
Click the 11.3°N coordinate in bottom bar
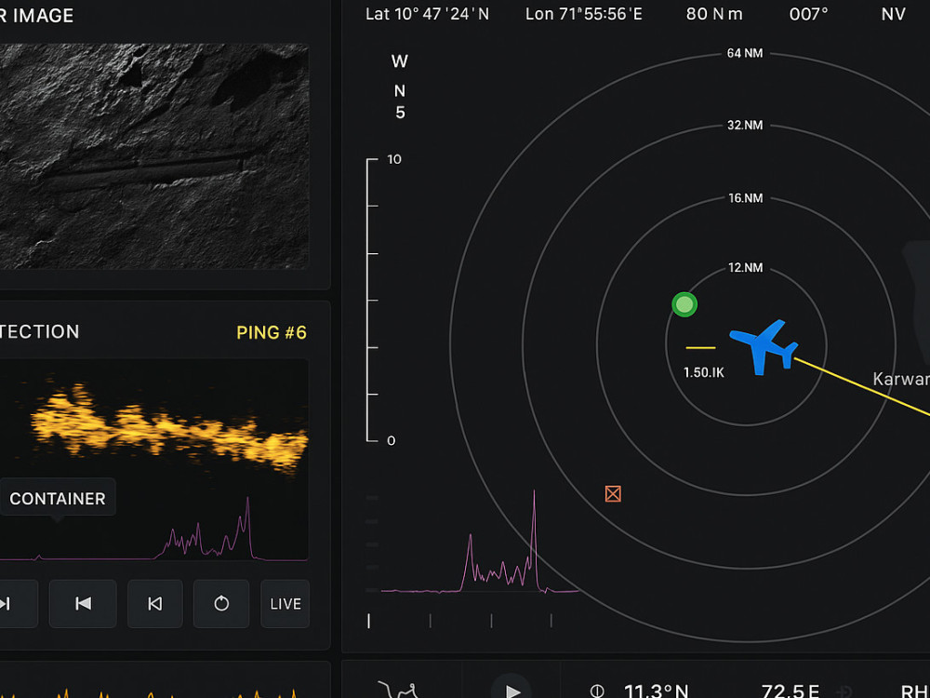coord(656,691)
